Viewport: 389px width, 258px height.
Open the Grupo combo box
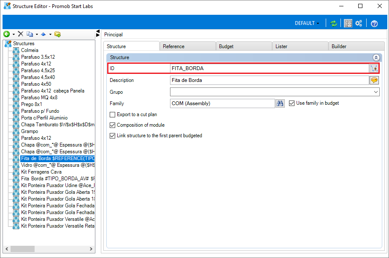tap(275, 92)
